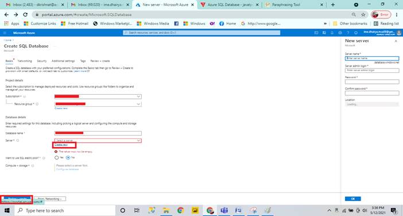Close the New server panel
Image resolution: width=403 pixels, height=216 pixels.
396,41
